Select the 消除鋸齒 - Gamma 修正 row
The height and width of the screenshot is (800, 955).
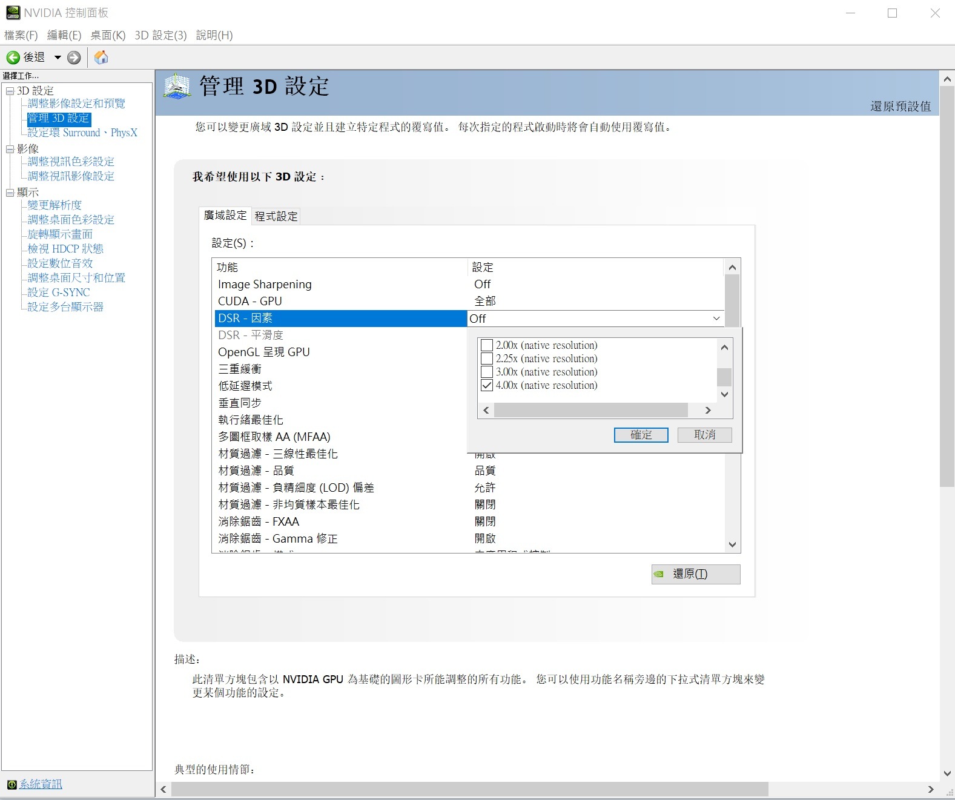(x=469, y=539)
